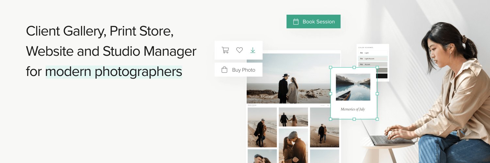The width and height of the screenshot is (490, 163).
Task: Open the couple kissing close-up thumbnail
Action: click(x=293, y=145)
